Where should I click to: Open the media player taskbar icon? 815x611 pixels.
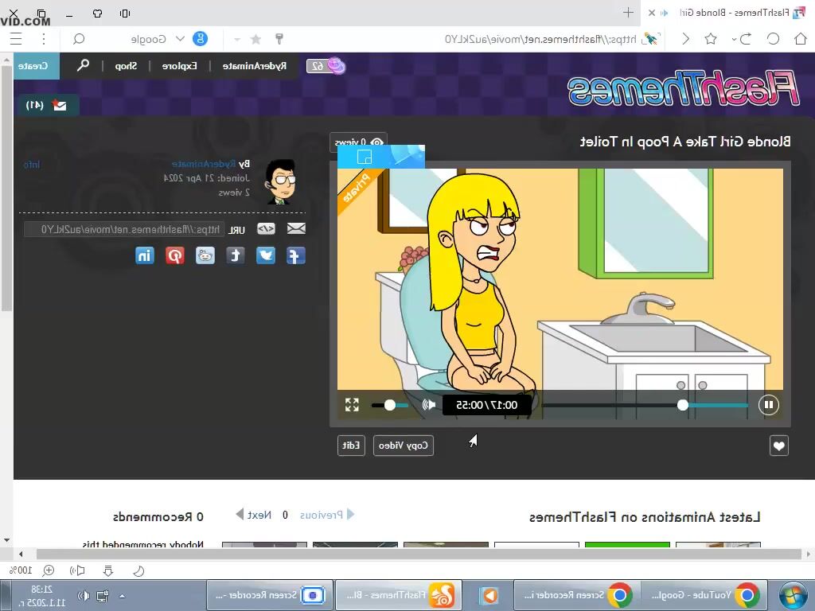[488, 595]
